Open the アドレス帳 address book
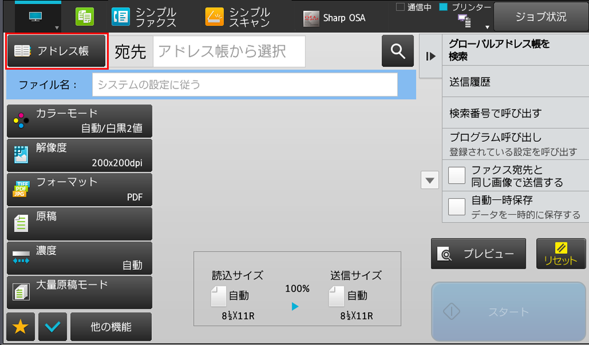 (57, 51)
